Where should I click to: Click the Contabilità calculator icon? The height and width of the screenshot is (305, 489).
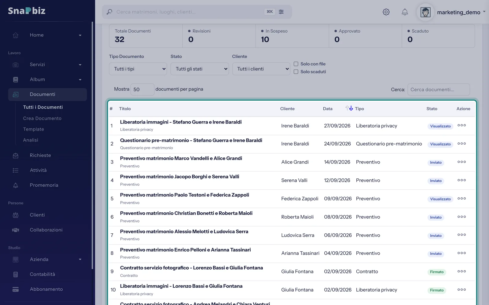coord(16,274)
